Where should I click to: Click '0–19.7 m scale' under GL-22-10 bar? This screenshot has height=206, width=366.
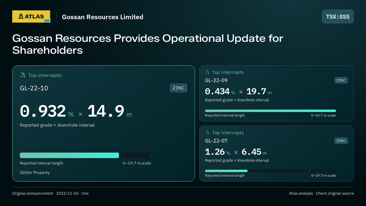(137, 163)
